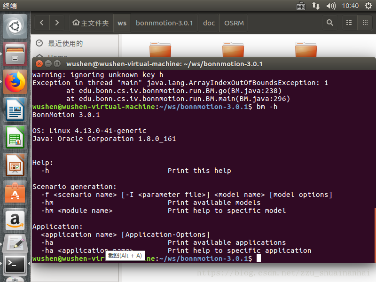Open Ubuntu Software center from the dock

click(15, 193)
